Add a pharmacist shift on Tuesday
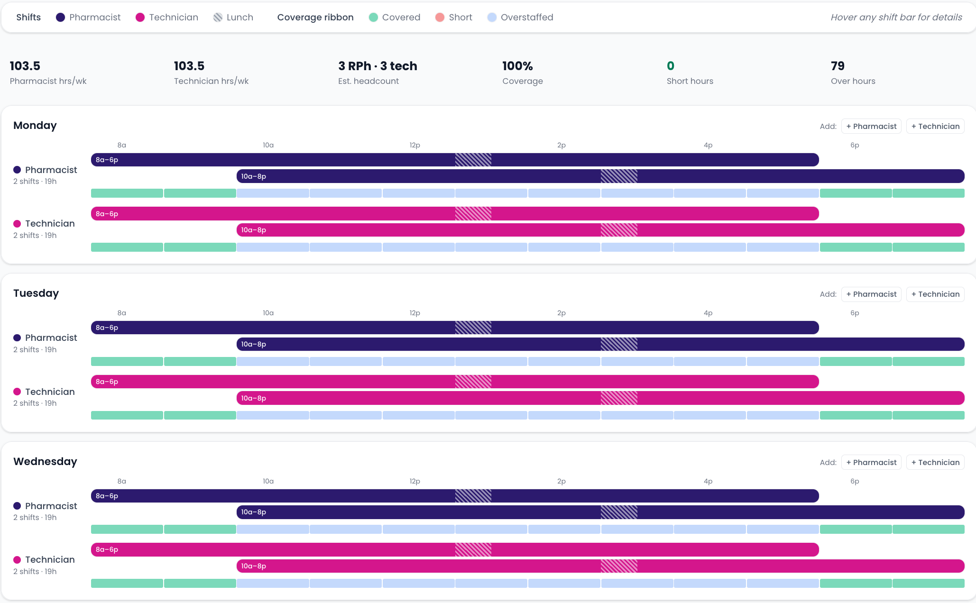Screen dimensions: 976x603 871,294
